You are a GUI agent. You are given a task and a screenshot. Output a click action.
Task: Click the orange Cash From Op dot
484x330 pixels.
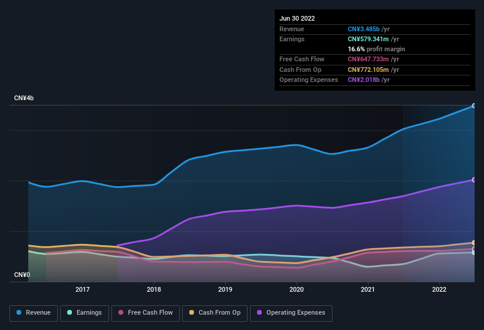pos(192,313)
